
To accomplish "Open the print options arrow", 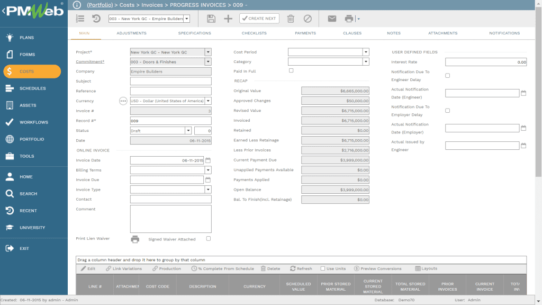I will tap(358, 19).
